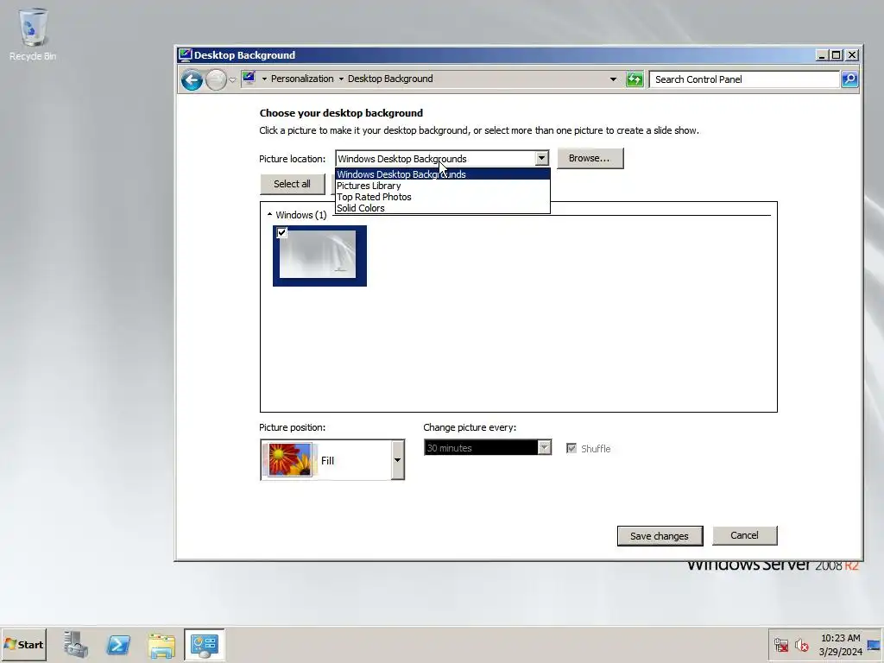This screenshot has height=663, width=884.
Task: Open address bar history dropdown arrow
Action: tap(613, 79)
